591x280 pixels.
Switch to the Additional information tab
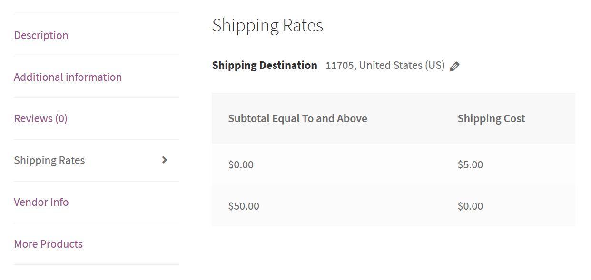point(68,77)
